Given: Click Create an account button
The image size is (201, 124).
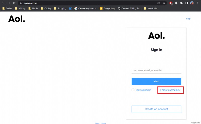Looking at the screenshot, I should 156,109.
